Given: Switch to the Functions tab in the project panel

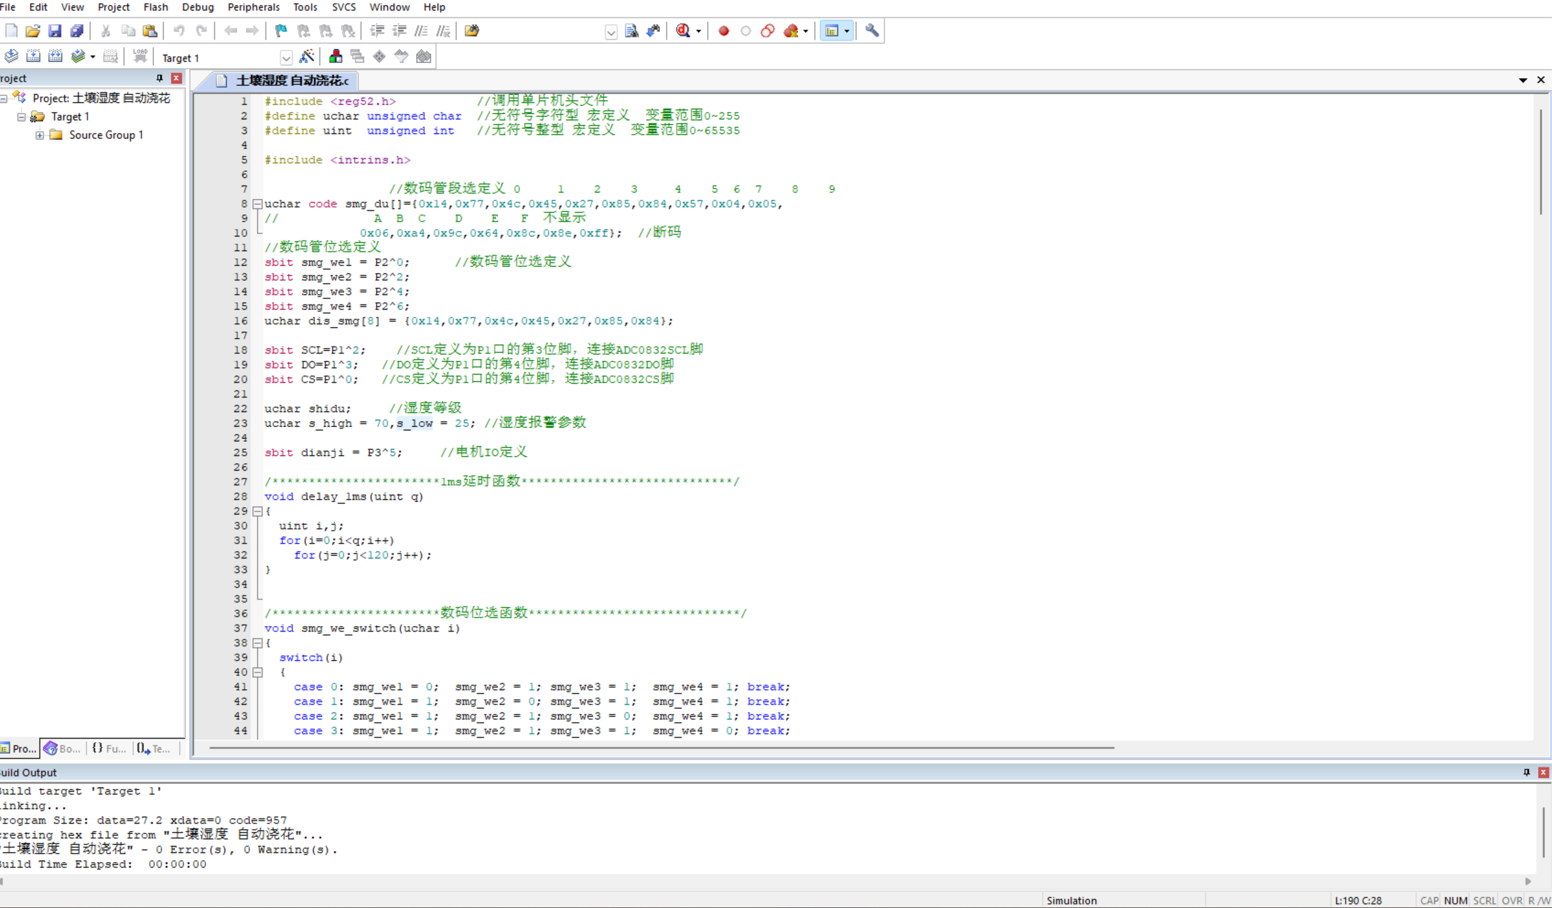Looking at the screenshot, I should (x=109, y=749).
